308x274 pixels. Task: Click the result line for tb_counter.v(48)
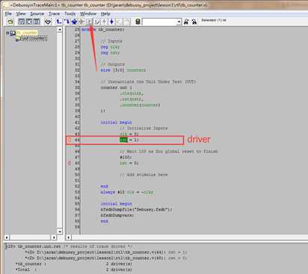point(106,258)
